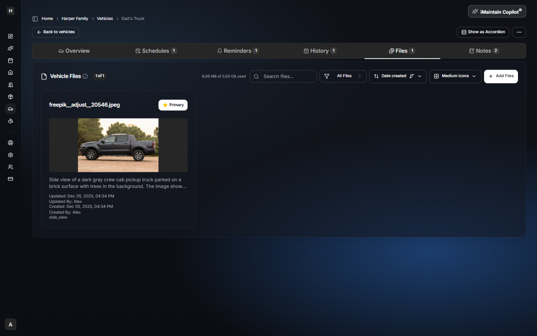Viewport: 537px width, 336px height.
Task: Open the pets paw icon in sidebar
Action: point(10,121)
